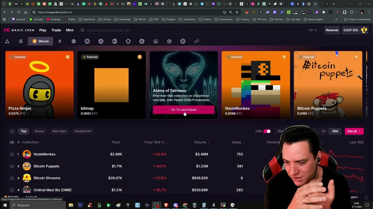Open File Explorer from the taskbar

(71, 205)
